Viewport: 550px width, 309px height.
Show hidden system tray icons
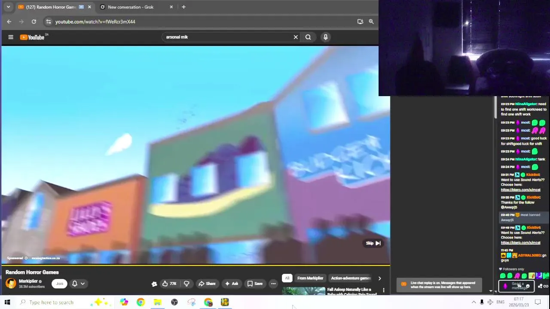[x=474, y=302]
